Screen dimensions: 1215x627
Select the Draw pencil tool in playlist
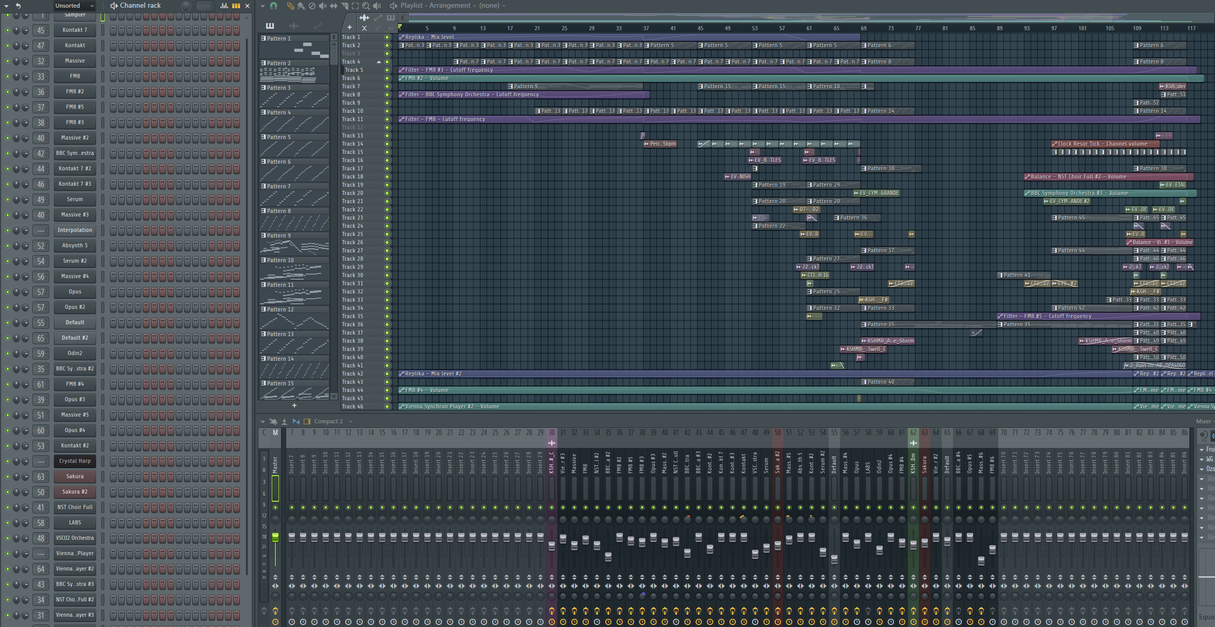click(x=290, y=6)
